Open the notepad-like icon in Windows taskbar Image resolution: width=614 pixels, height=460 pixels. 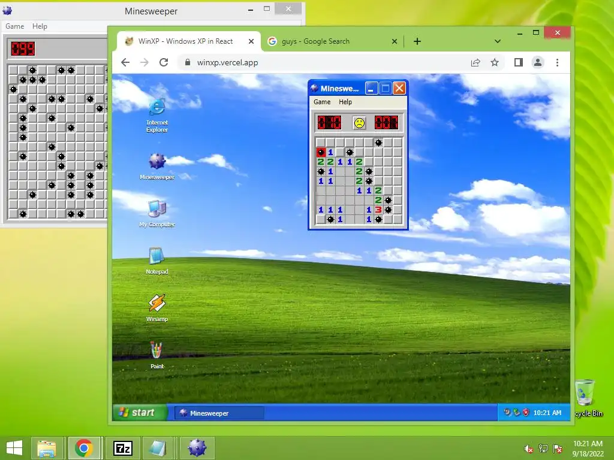158,448
